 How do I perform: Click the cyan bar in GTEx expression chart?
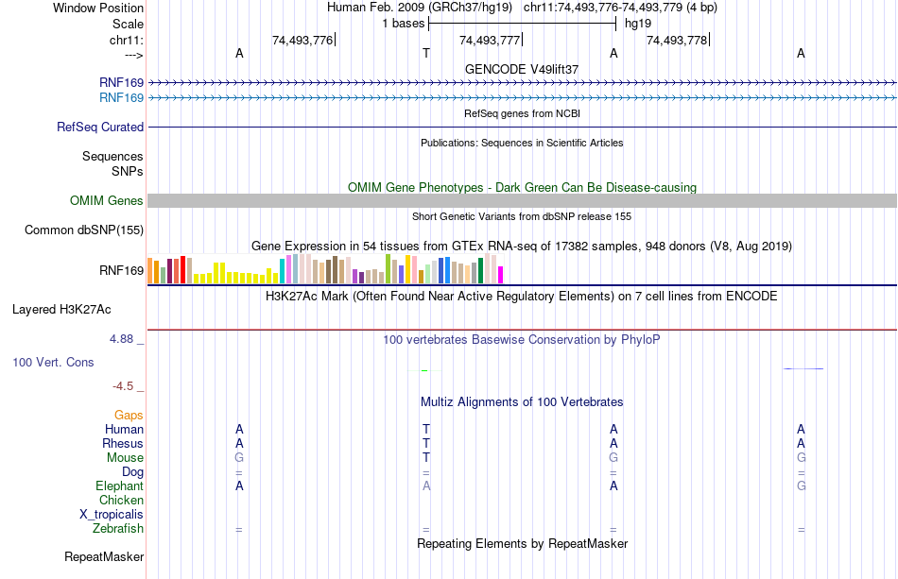coord(283,271)
